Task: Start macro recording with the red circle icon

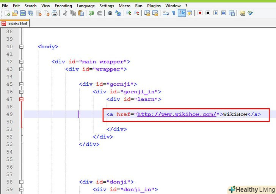Action: pos(200,13)
